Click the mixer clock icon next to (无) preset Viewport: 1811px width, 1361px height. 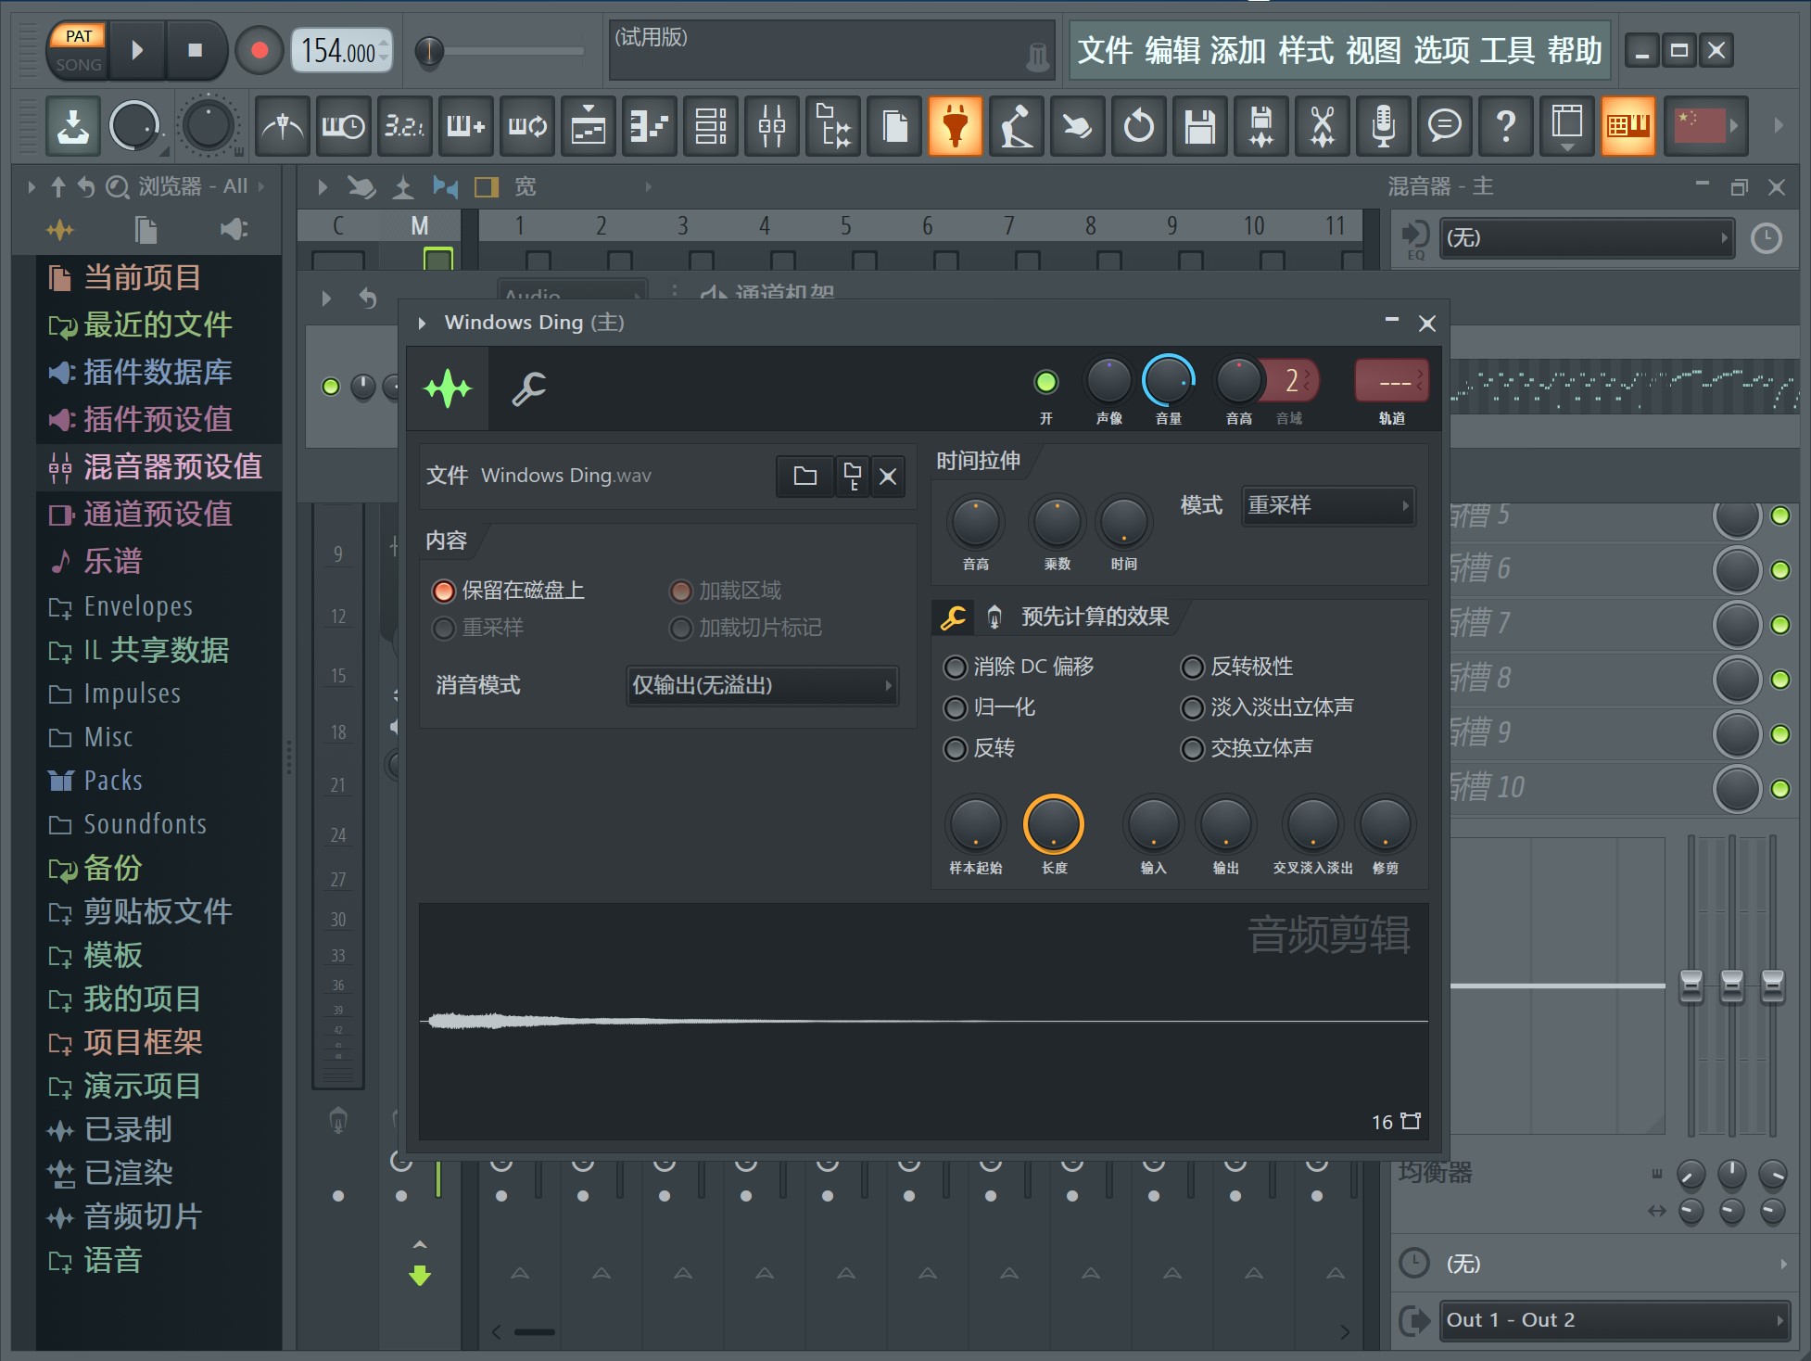coord(1767,239)
